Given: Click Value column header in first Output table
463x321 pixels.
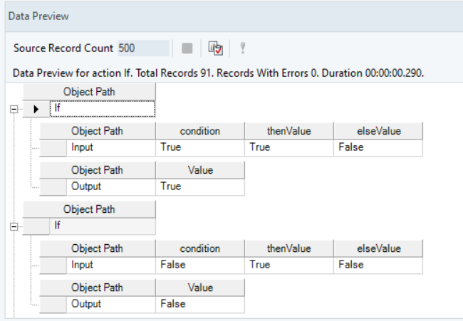Looking at the screenshot, I should click(200, 170).
